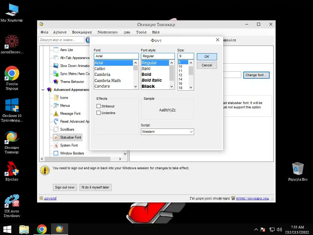
Task: Click the Icons tree item icon
Action: (x=56, y=98)
